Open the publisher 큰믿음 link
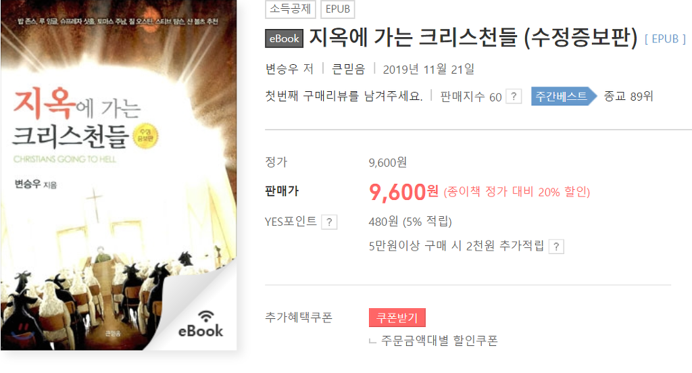 [x=348, y=70]
